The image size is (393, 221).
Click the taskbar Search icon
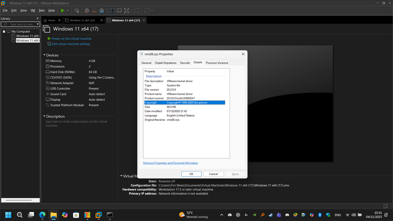20,215
